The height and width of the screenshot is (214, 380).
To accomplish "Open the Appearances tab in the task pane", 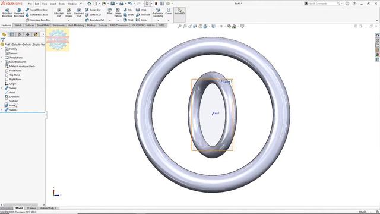I will [x=378, y=55].
